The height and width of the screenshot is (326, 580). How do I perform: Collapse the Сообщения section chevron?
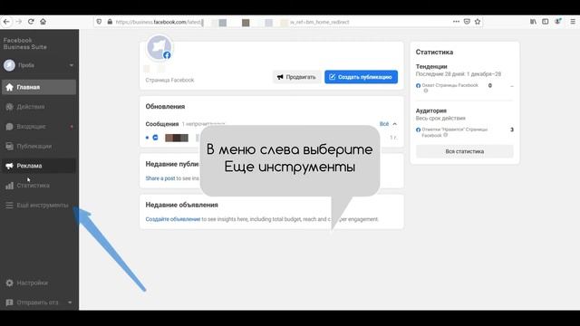click(395, 124)
